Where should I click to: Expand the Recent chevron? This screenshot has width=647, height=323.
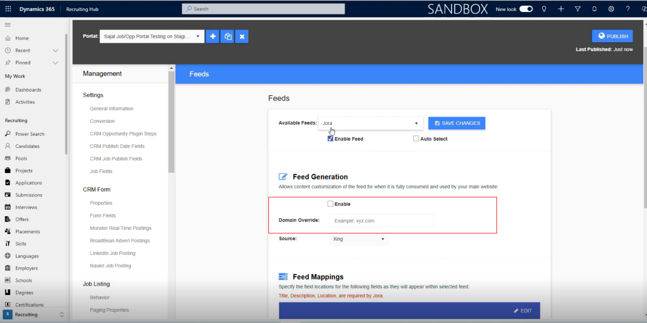point(56,50)
